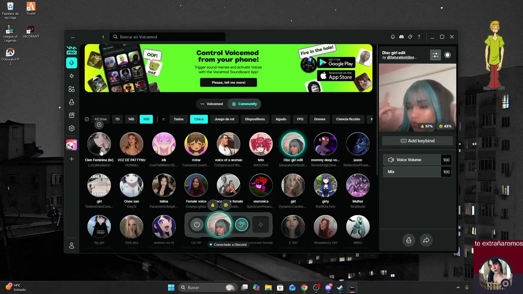
Task: Open the Discord icon in the title bar
Action: [x=401, y=37]
